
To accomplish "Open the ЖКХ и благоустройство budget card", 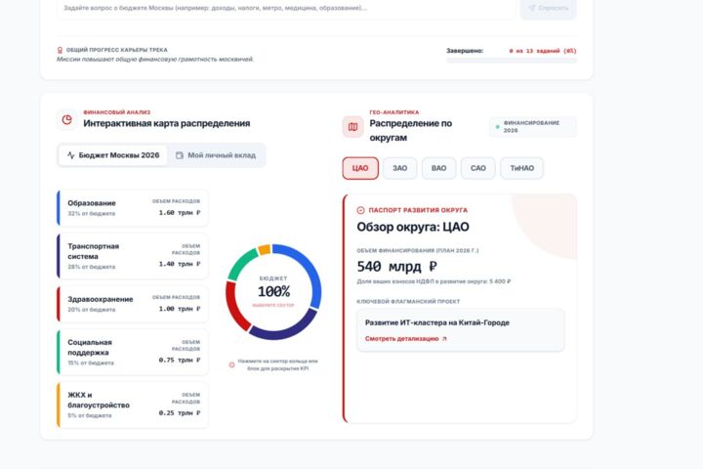I will point(133,405).
